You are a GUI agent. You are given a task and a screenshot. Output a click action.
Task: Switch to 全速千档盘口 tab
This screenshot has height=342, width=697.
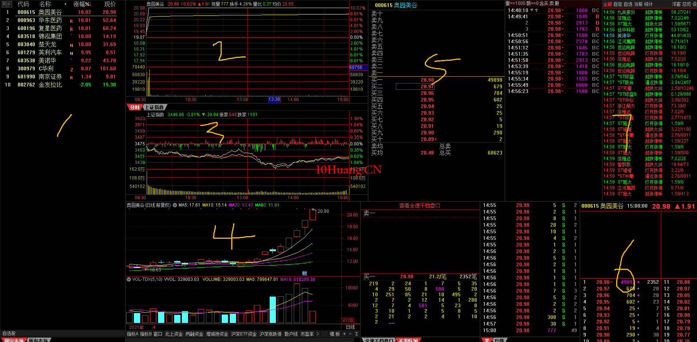pos(379,340)
